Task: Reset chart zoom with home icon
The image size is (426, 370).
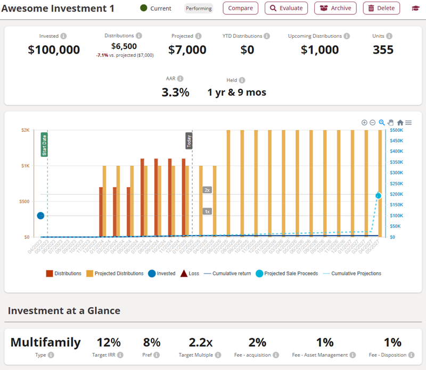Action: pyautogui.click(x=400, y=122)
